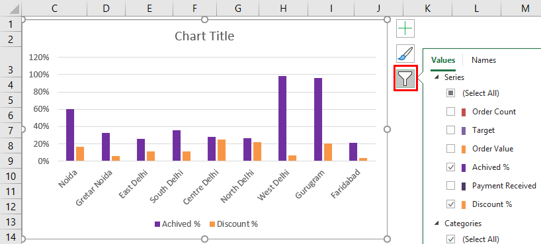Click the South Delhi axis label
Screen dimensions: 541x244
click(x=167, y=186)
